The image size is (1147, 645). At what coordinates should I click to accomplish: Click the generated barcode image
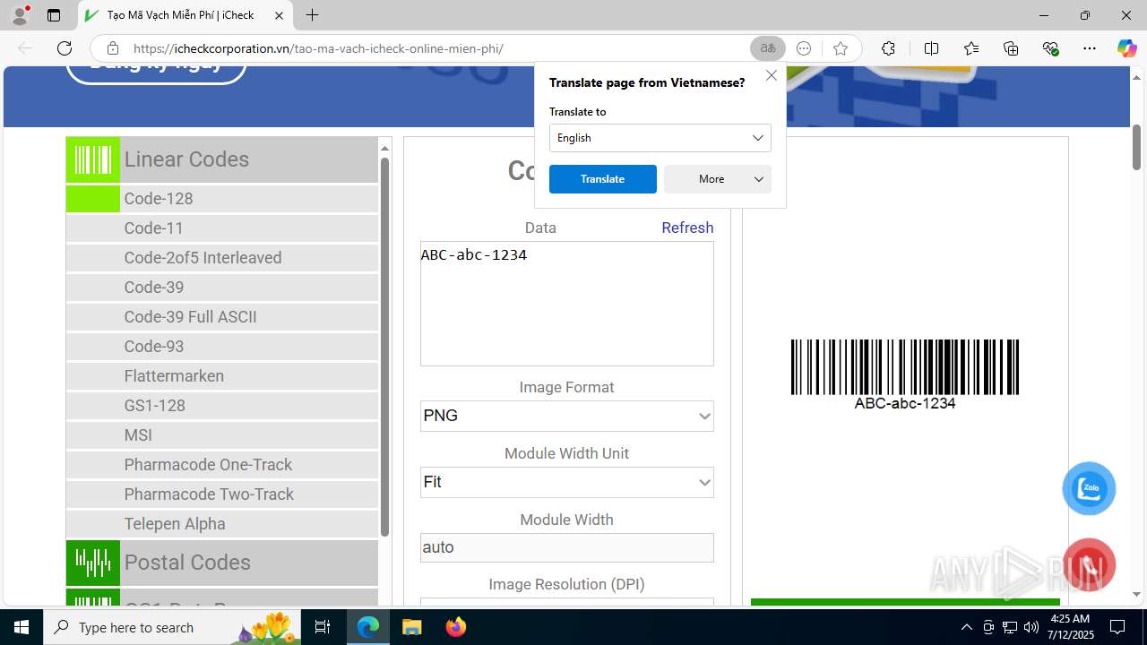pos(905,374)
